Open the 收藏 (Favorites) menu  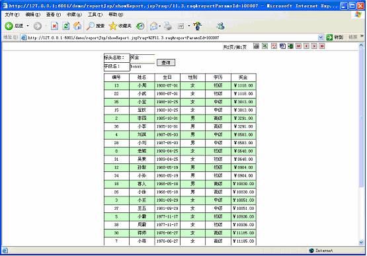pyautogui.click(x=74, y=15)
